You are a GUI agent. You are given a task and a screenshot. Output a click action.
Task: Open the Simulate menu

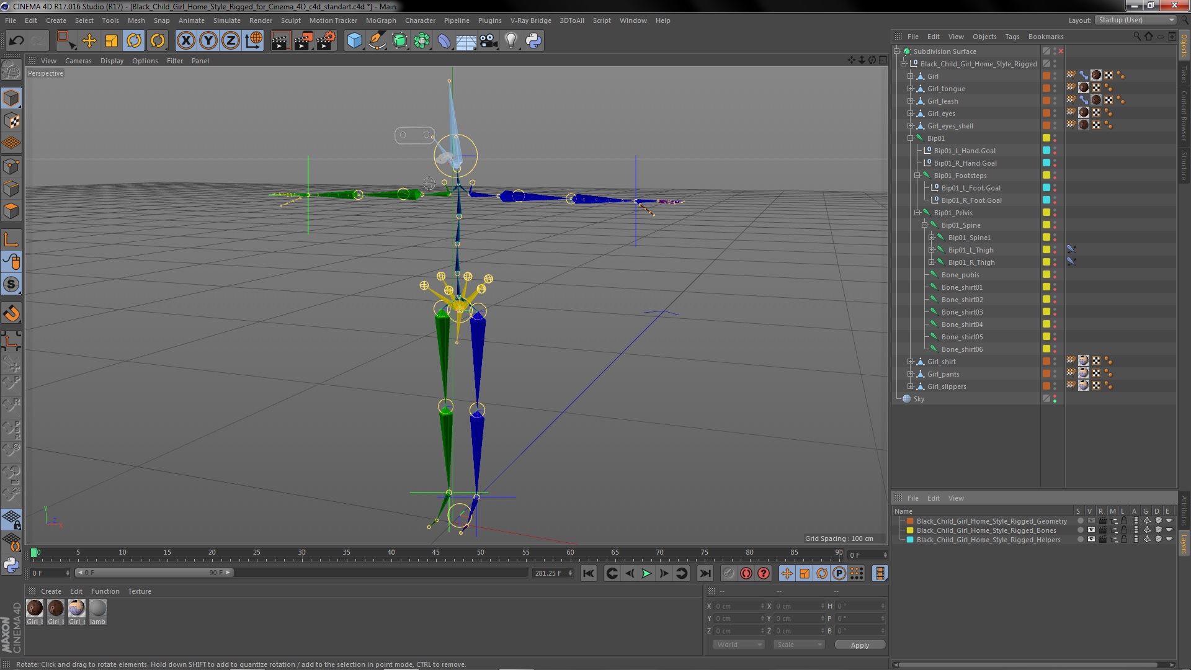point(226,20)
